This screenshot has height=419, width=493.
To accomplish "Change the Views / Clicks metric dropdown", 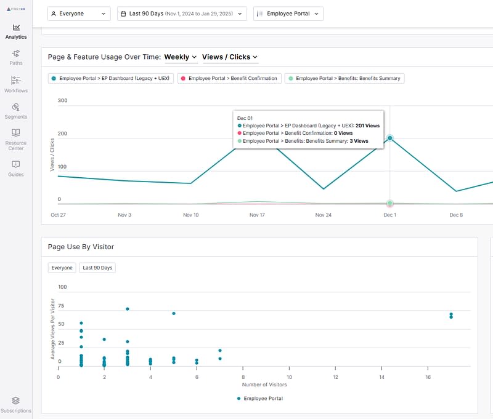I will (x=230, y=57).
